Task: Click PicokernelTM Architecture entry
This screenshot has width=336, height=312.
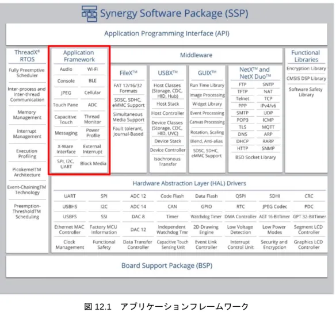Action: click(27, 172)
